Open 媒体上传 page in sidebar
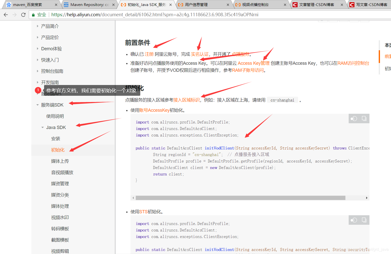The height and width of the screenshot is (254, 391). click(x=60, y=161)
